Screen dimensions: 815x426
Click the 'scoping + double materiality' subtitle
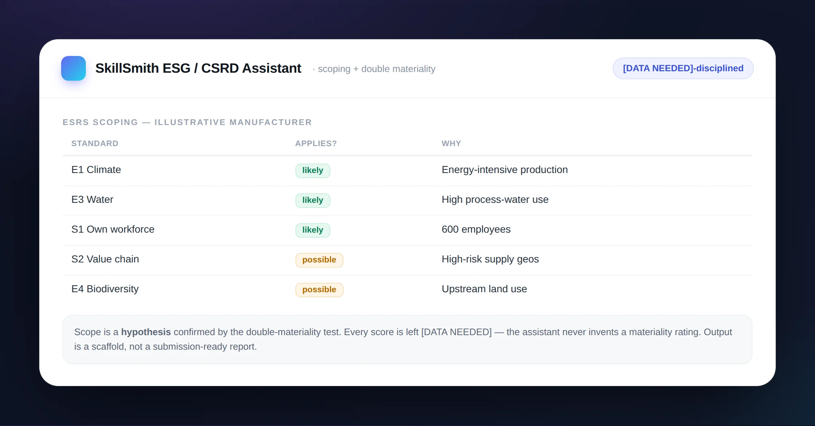(377, 69)
